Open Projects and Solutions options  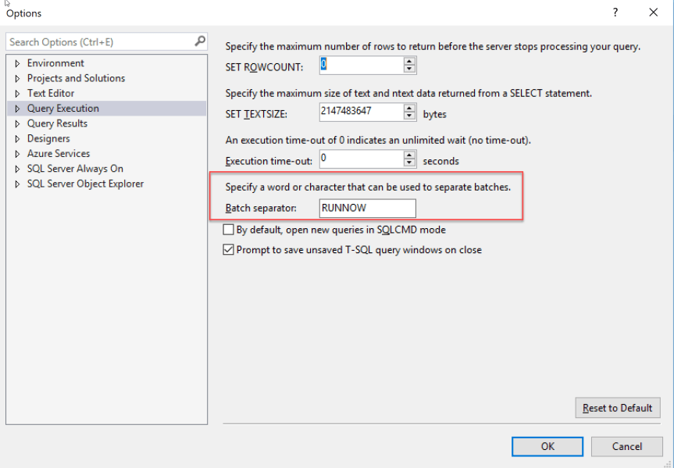76,78
